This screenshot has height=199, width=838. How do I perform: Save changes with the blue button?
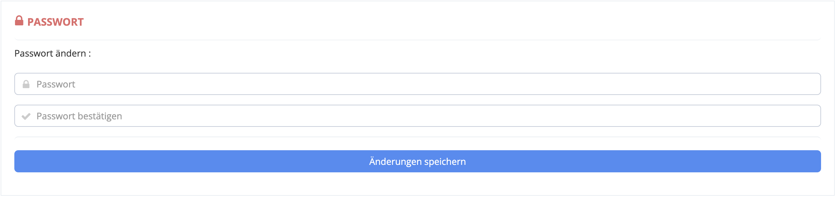click(417, 161)
